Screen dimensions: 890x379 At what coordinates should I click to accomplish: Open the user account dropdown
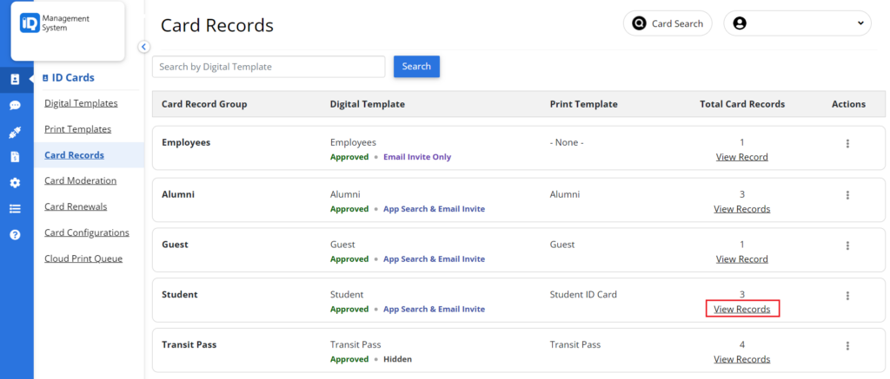point(797,23)
